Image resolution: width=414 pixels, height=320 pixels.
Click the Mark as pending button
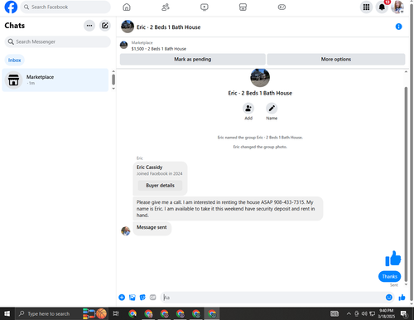pyautogui.click(x=193, y=59)
